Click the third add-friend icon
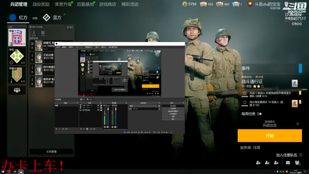The image size is (309, 174). pos(276,162)
